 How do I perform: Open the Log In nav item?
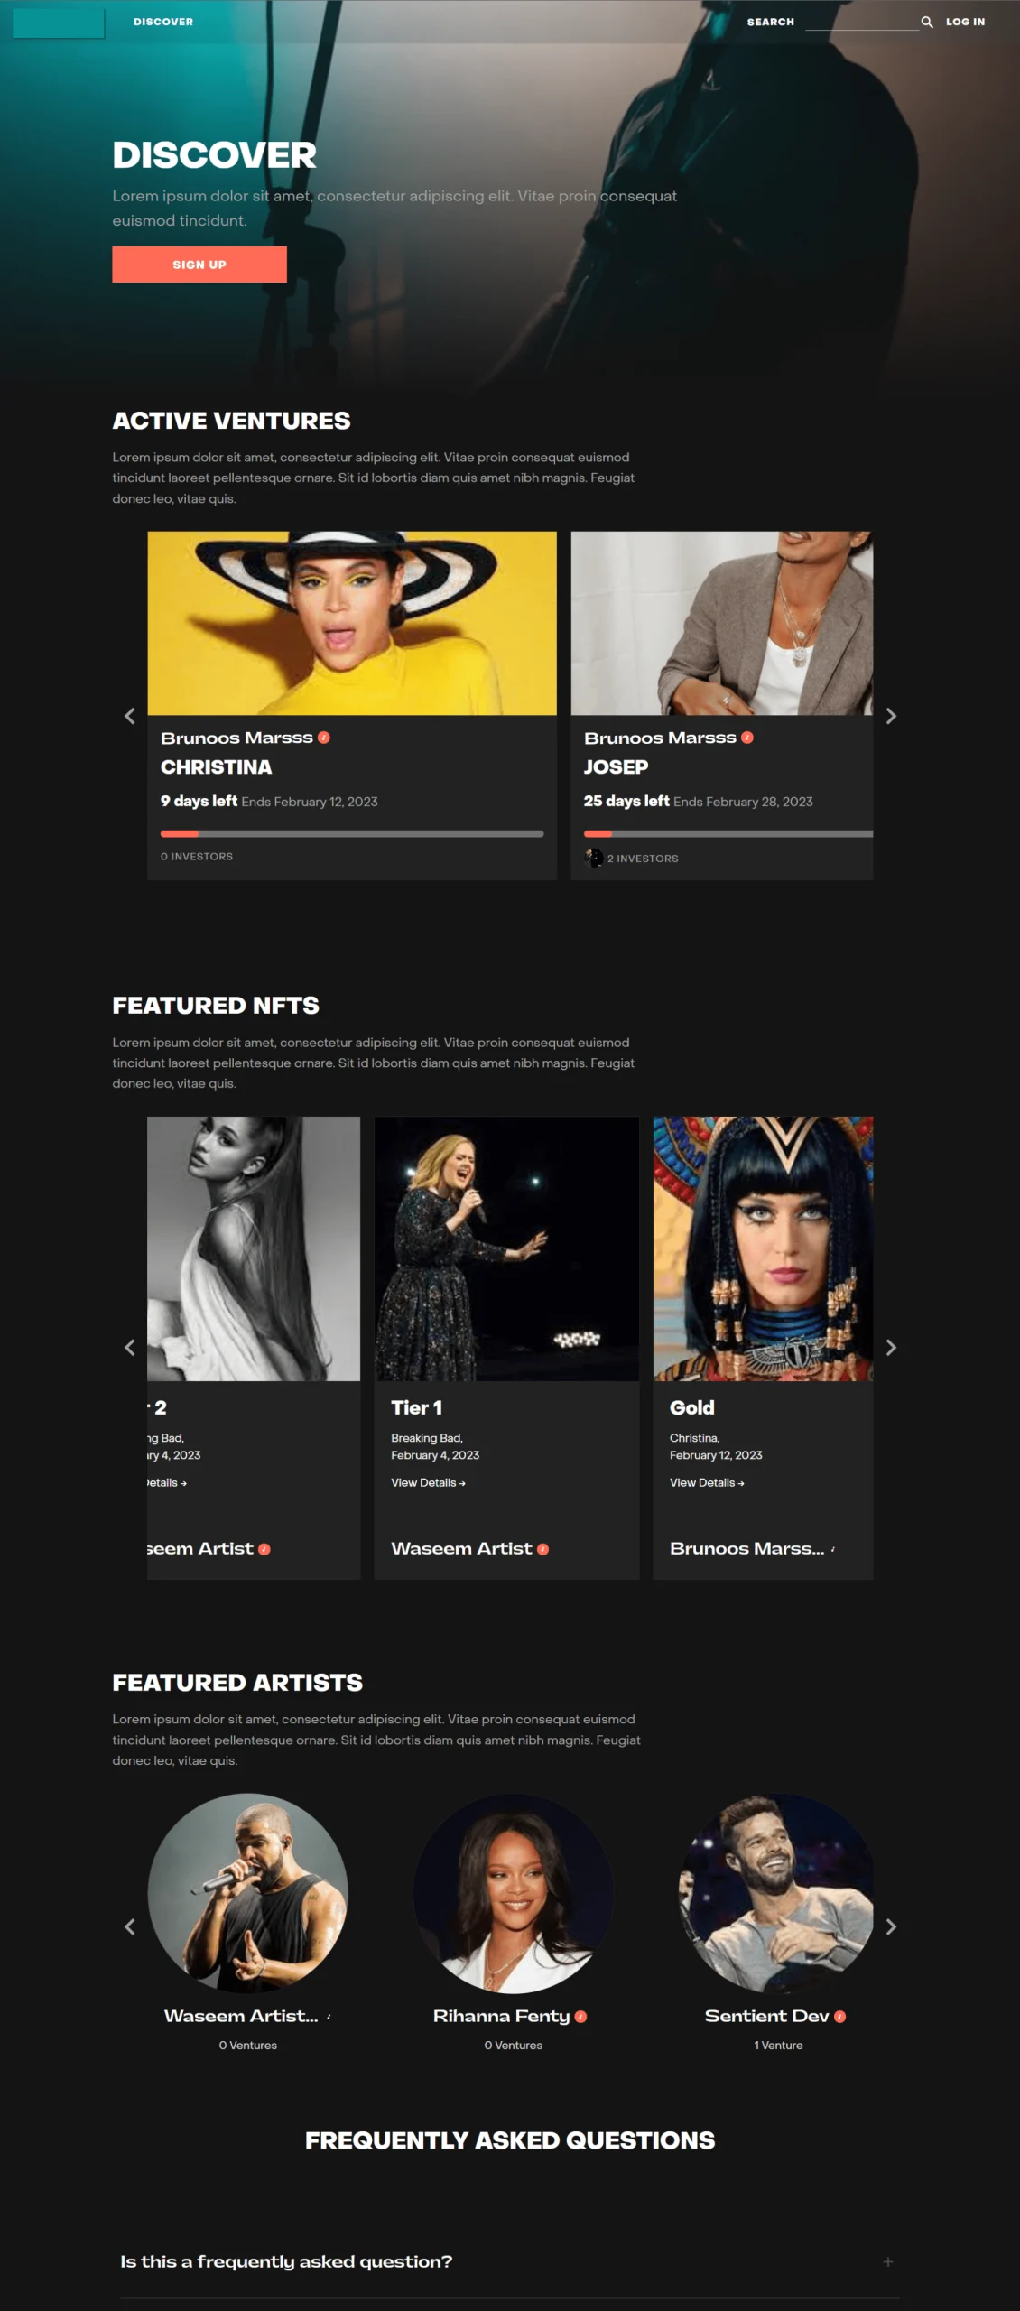[965, 22]
